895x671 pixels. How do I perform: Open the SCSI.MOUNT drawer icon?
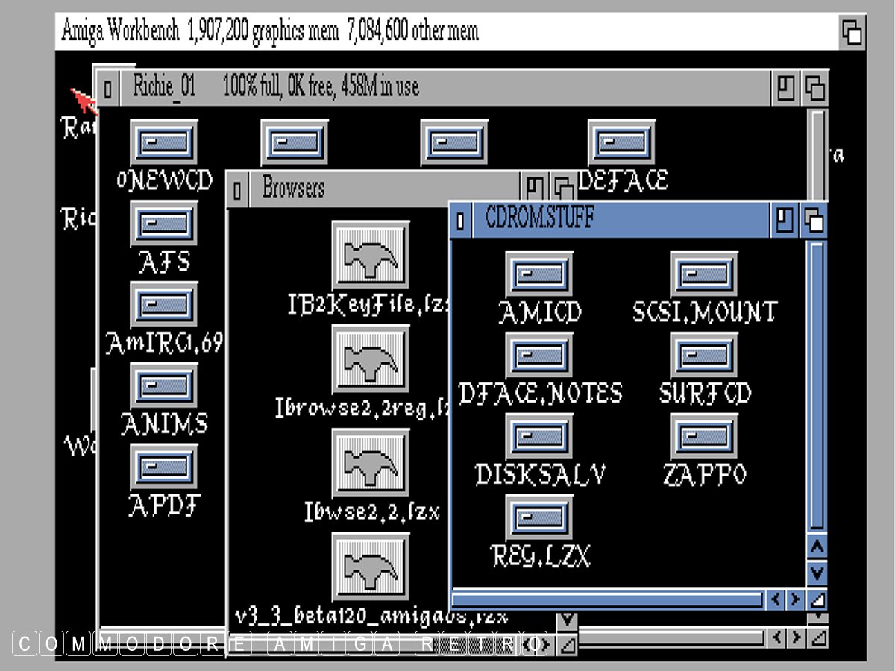(704, 274)
